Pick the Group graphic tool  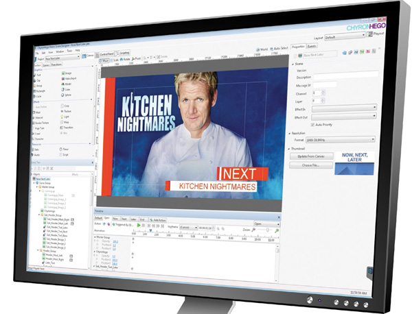point(38,86)
